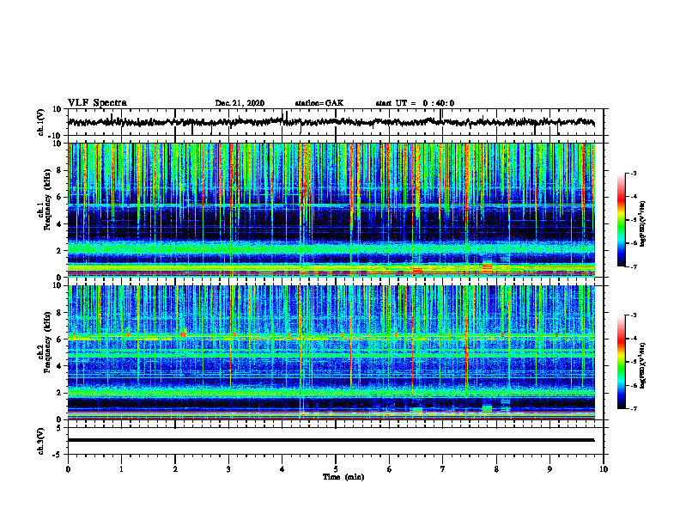Click tick label 0 on the Time axis
Image resolution: width=680 pixels, height=526 pixels.
click(x=68, y=469)
